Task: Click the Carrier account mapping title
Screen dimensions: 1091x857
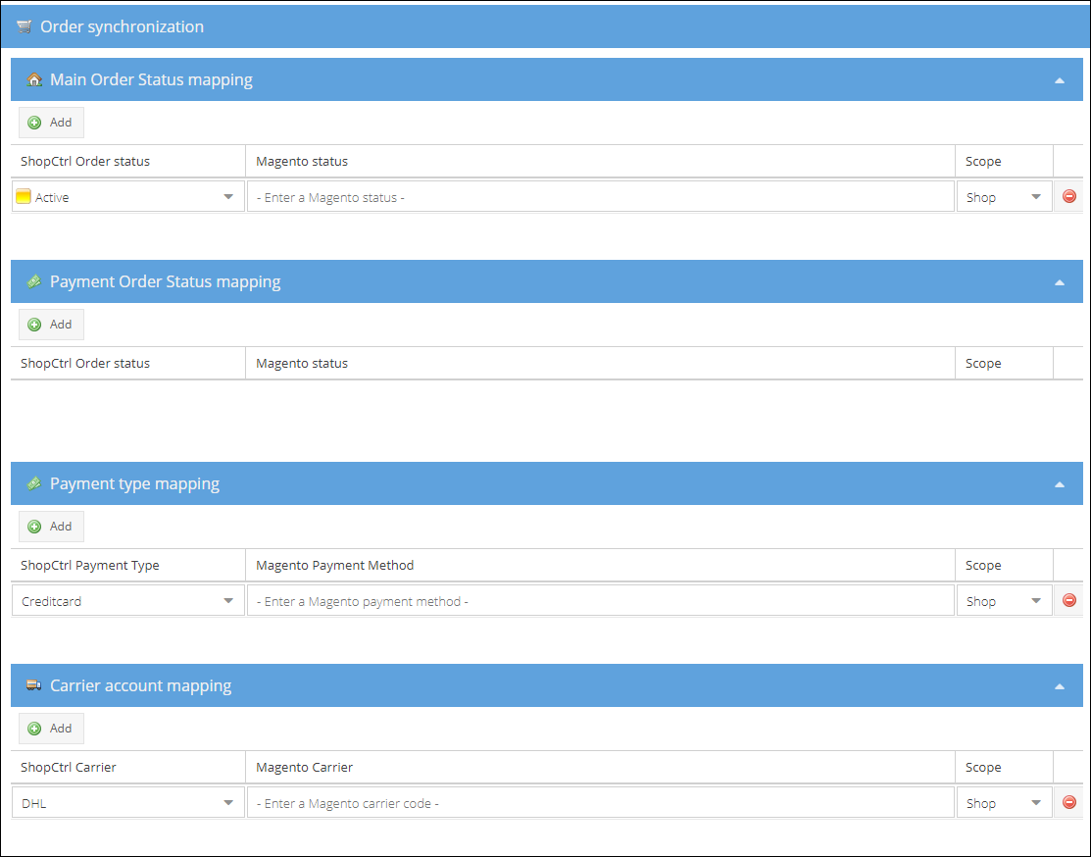Action: click(140, 685)
